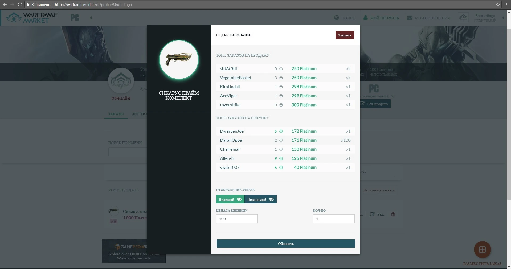Click the 300 Platinum sell price
This screenshot has width=511, height=269.
tap(304, 105)
